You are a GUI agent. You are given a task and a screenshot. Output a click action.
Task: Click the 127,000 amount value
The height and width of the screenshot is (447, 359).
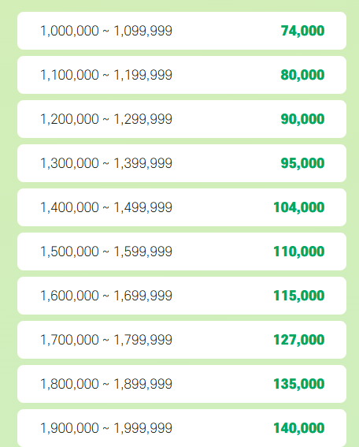[298, 340]
